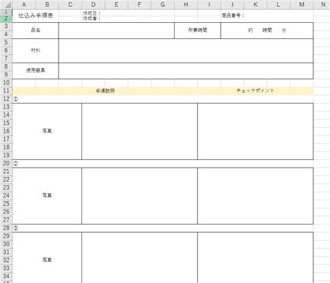Click step ② procedure description box

(139, 195)
